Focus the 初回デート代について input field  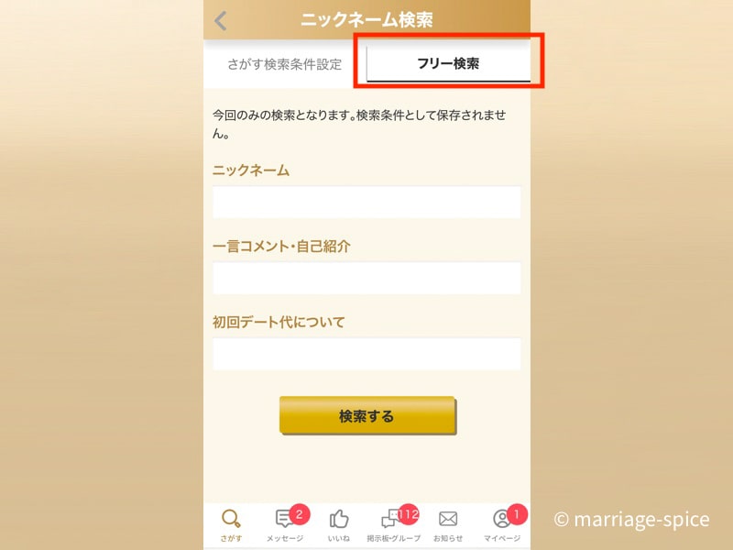(366, 354)
